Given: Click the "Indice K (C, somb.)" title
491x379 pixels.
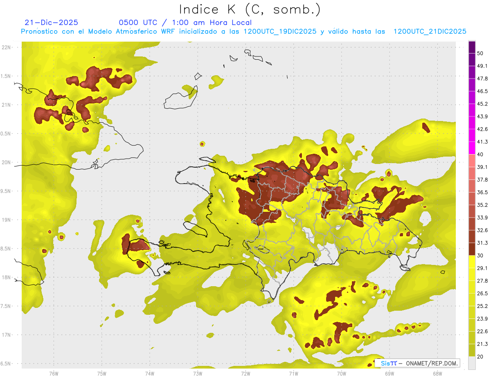Looking at the screenshot, I should (250, 9).
